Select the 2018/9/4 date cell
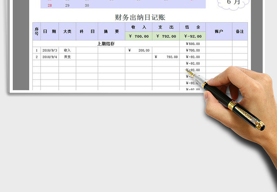Viewport: 277px width, 192px height. (x=50, y=57)
